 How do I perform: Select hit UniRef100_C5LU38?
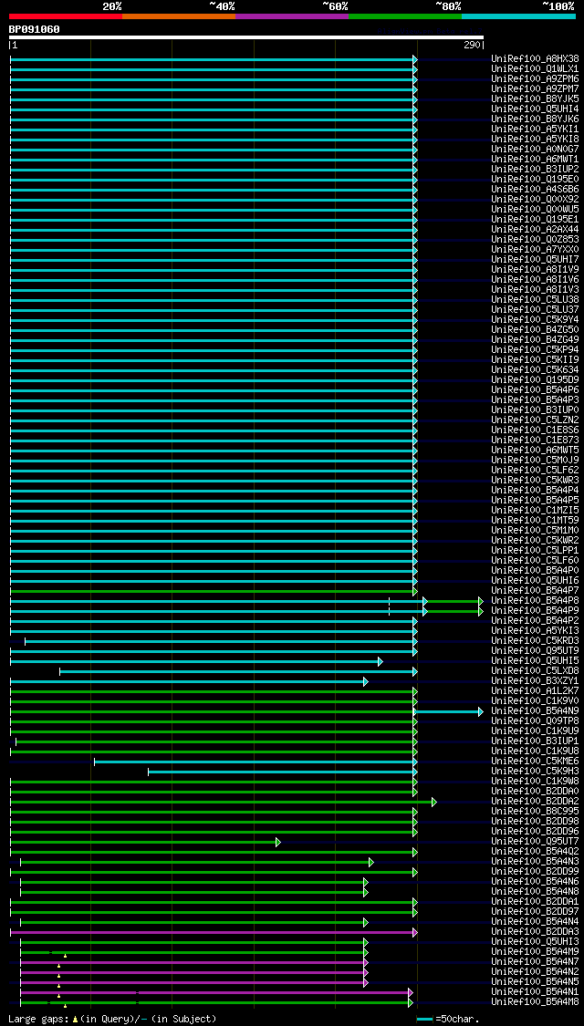point(535,300)
